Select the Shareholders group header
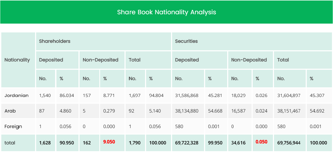Viewport: 333px width, 154px height. click(55, 41)
